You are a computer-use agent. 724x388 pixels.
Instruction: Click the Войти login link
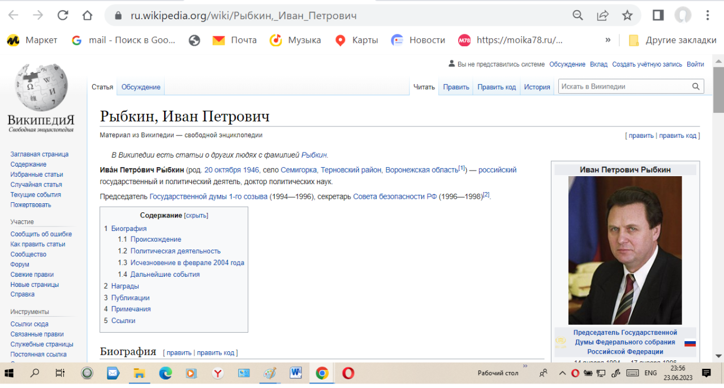click(x=695, y=64)
